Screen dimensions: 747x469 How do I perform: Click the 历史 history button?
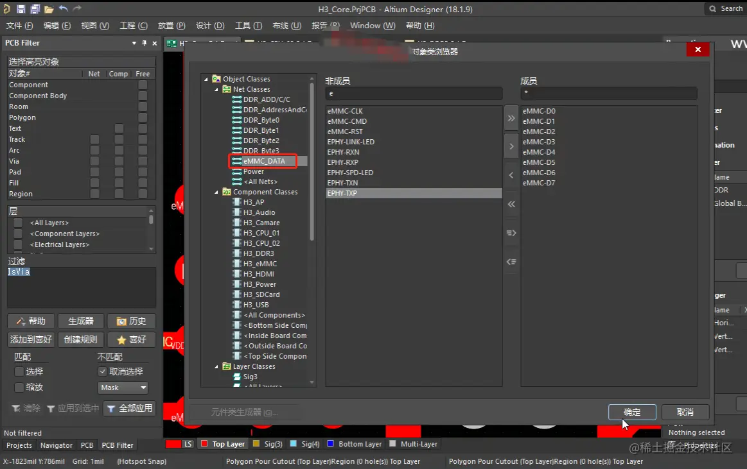[132, 321]
